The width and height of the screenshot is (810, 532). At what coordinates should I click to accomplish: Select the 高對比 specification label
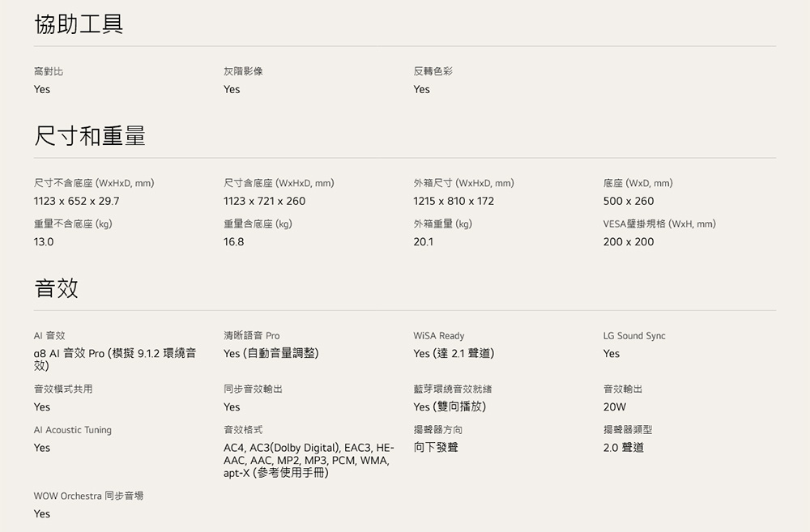click(x=49, y=71)
